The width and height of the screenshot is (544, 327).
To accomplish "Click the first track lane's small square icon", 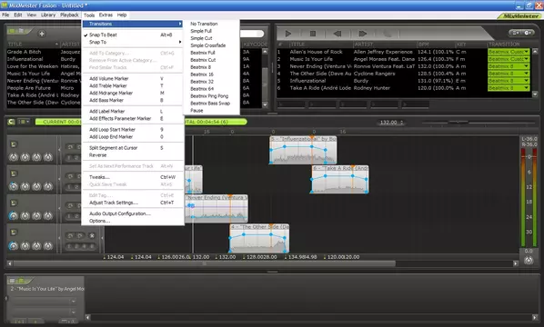I will (14, 144).
